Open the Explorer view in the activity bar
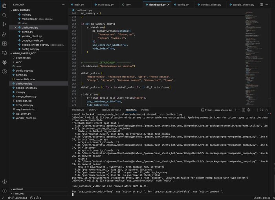Image resolution: width=275 pixels, height=200 pixels. (x=5, y=6)
